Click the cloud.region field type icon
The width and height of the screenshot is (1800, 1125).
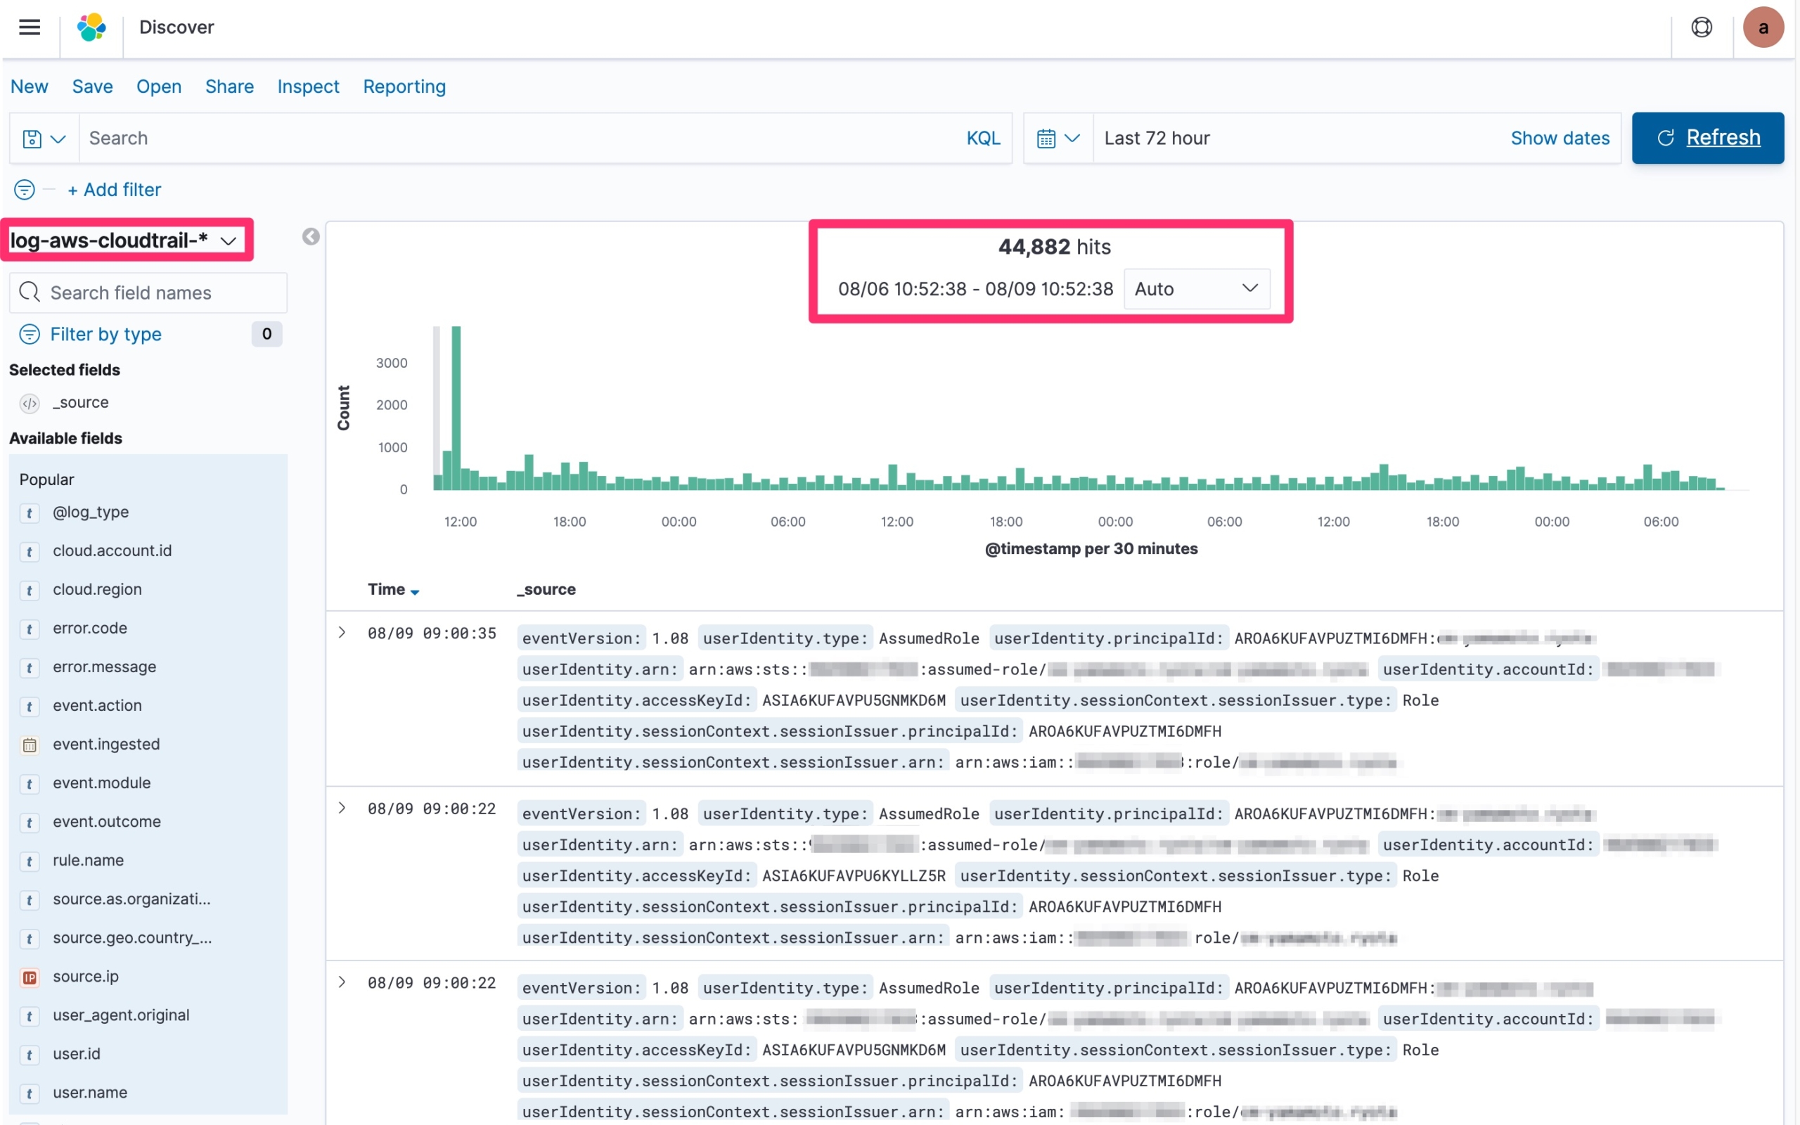(x=30, y=590)
